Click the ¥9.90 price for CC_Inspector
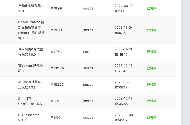 pyautogui.click(x=56, y=118)
